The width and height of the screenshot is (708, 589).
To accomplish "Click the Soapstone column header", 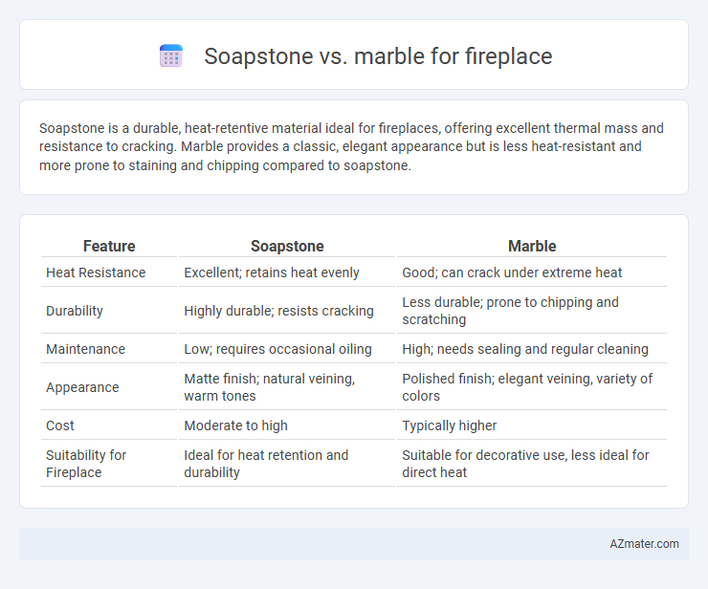I will pyautogui.click(x=287, y=246).
